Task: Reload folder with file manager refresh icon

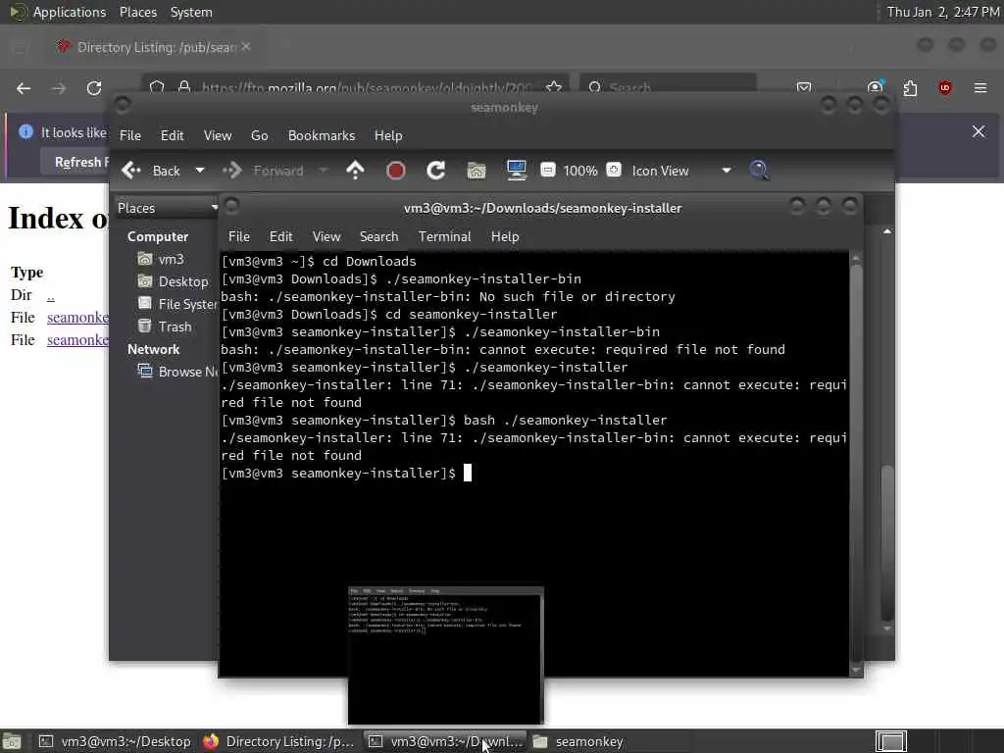Action: click(x=436, y=171)
